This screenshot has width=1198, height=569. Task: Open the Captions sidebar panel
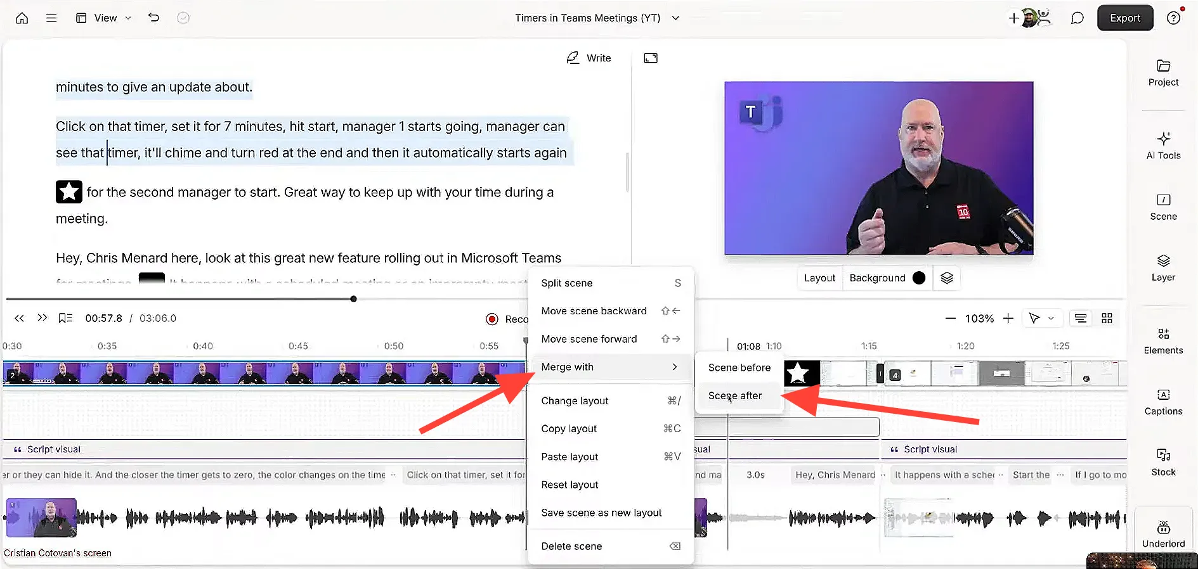[x=1163, y=402]
